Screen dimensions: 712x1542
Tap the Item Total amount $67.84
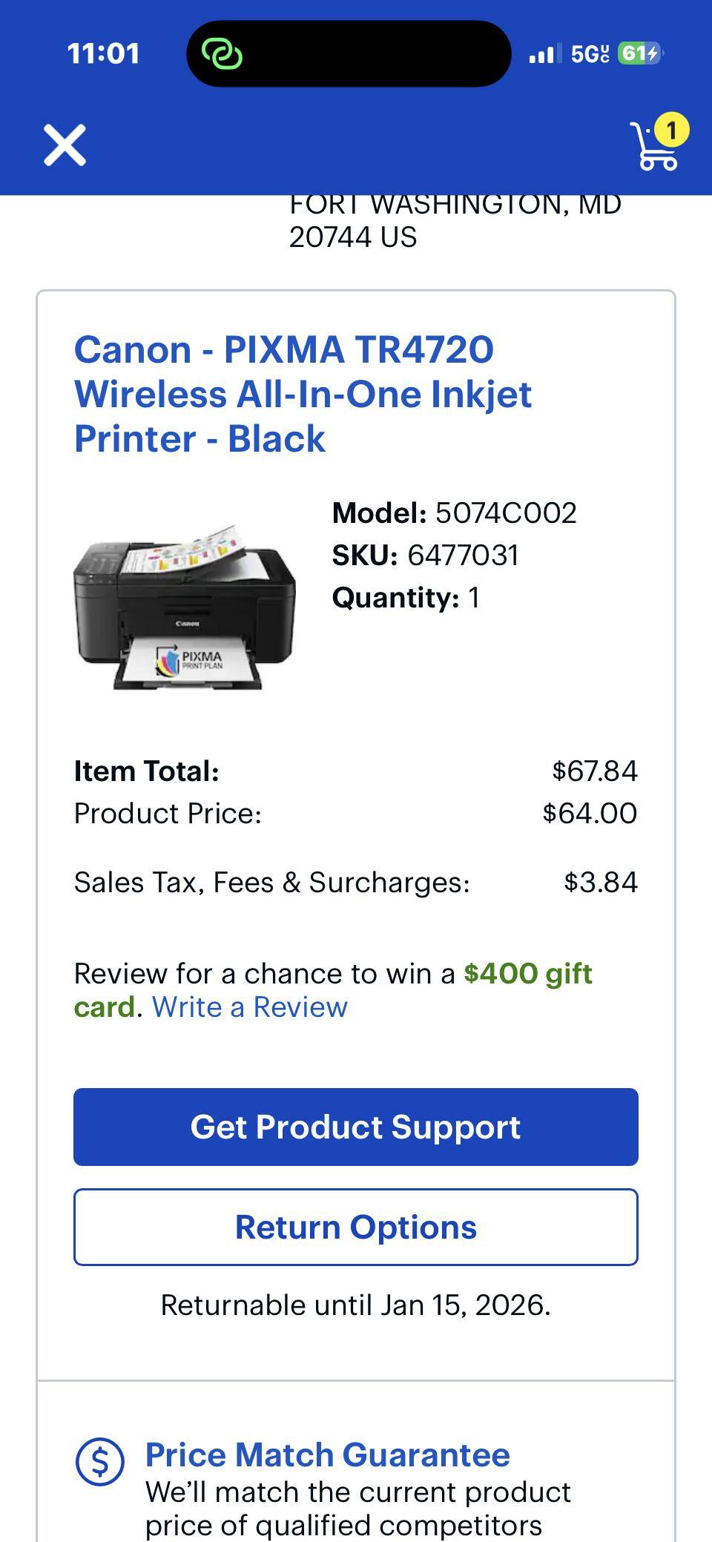pyautogui.click(x=594, y=771)
